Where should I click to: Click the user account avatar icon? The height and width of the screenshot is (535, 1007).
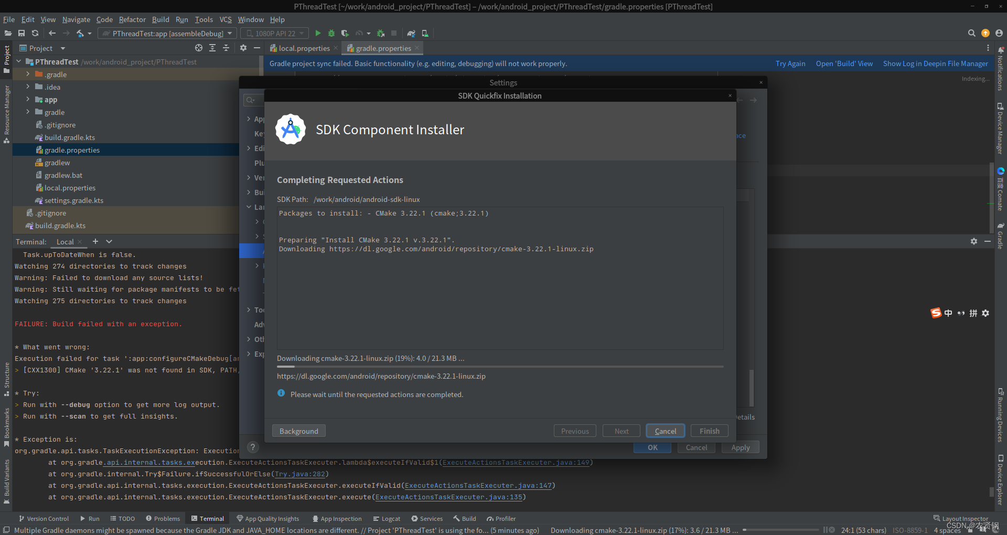click(999, 33)
